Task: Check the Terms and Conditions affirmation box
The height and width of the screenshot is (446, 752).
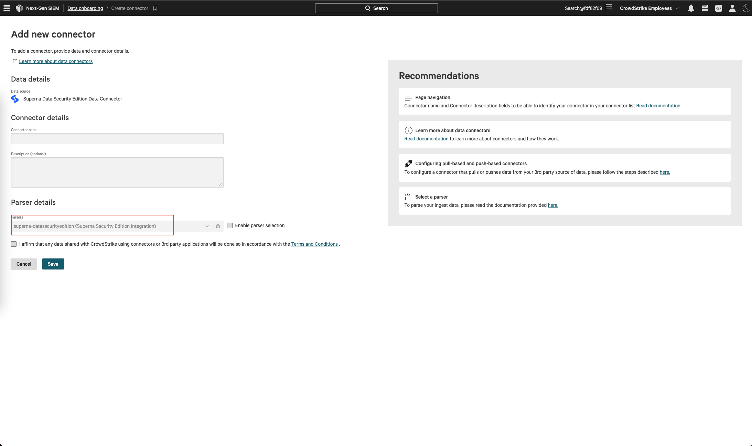Action: coord(14,244)
